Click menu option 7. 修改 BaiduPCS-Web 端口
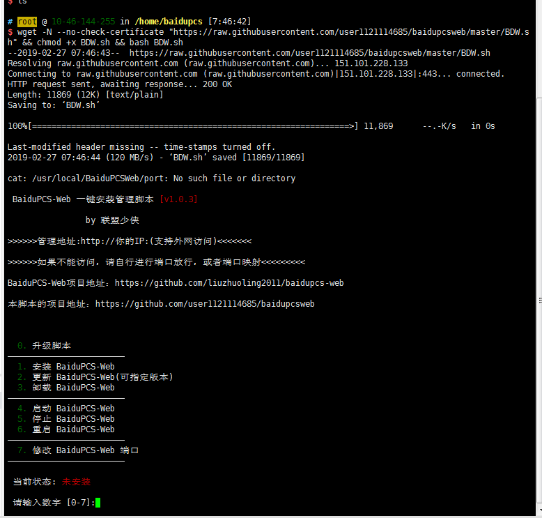The image size is (542, 518). (78, 450)
